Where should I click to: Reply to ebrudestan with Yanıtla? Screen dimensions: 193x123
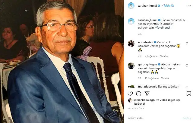pos(164,56)
